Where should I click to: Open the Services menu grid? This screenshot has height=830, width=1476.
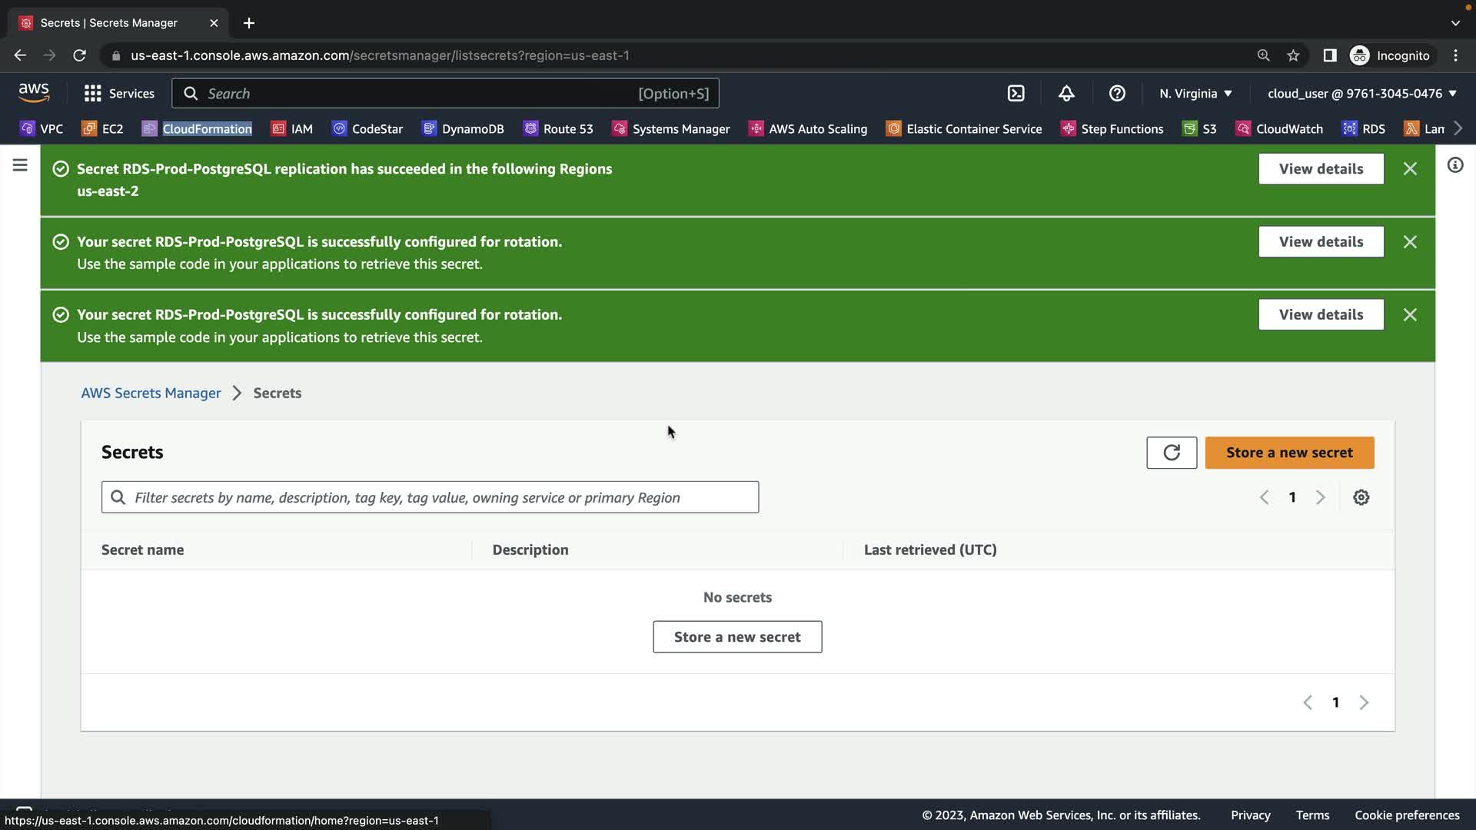119,93
